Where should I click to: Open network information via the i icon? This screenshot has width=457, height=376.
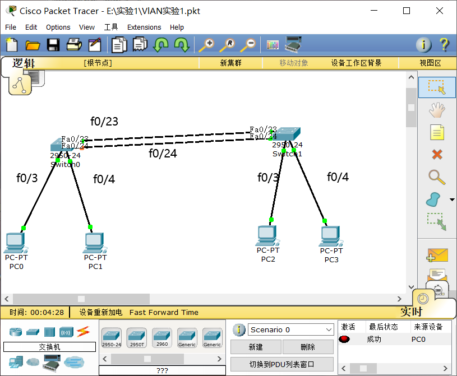click(x=423, y=45)
